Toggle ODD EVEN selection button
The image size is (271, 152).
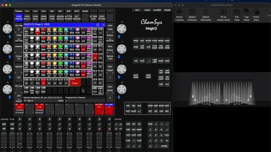click(167, 72)
